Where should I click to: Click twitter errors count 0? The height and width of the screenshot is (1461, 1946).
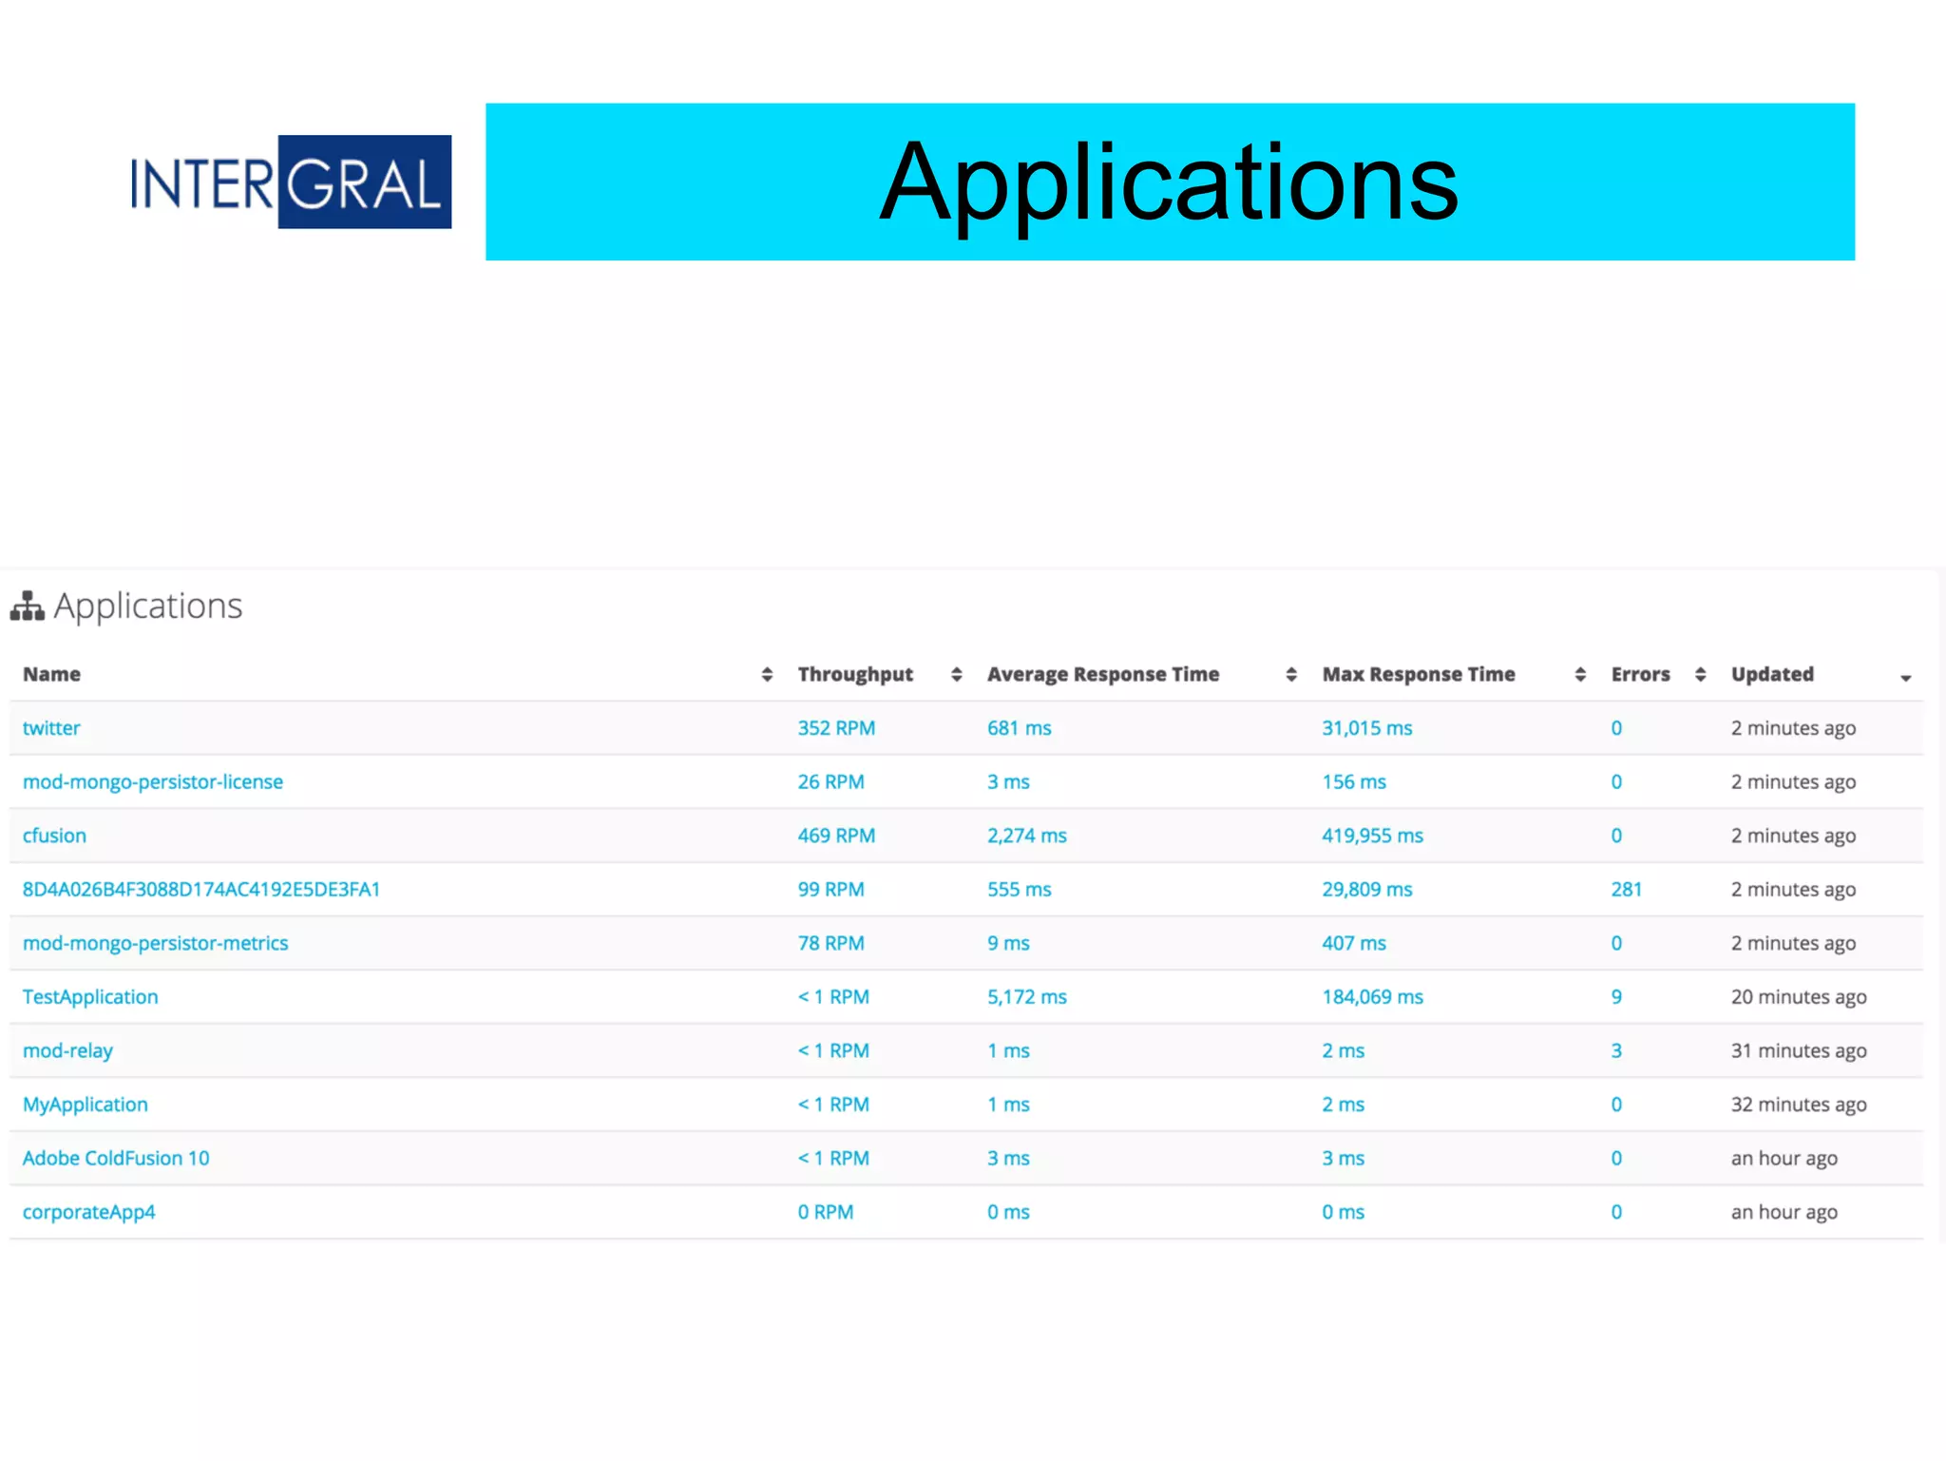(x=1616, y=728)
